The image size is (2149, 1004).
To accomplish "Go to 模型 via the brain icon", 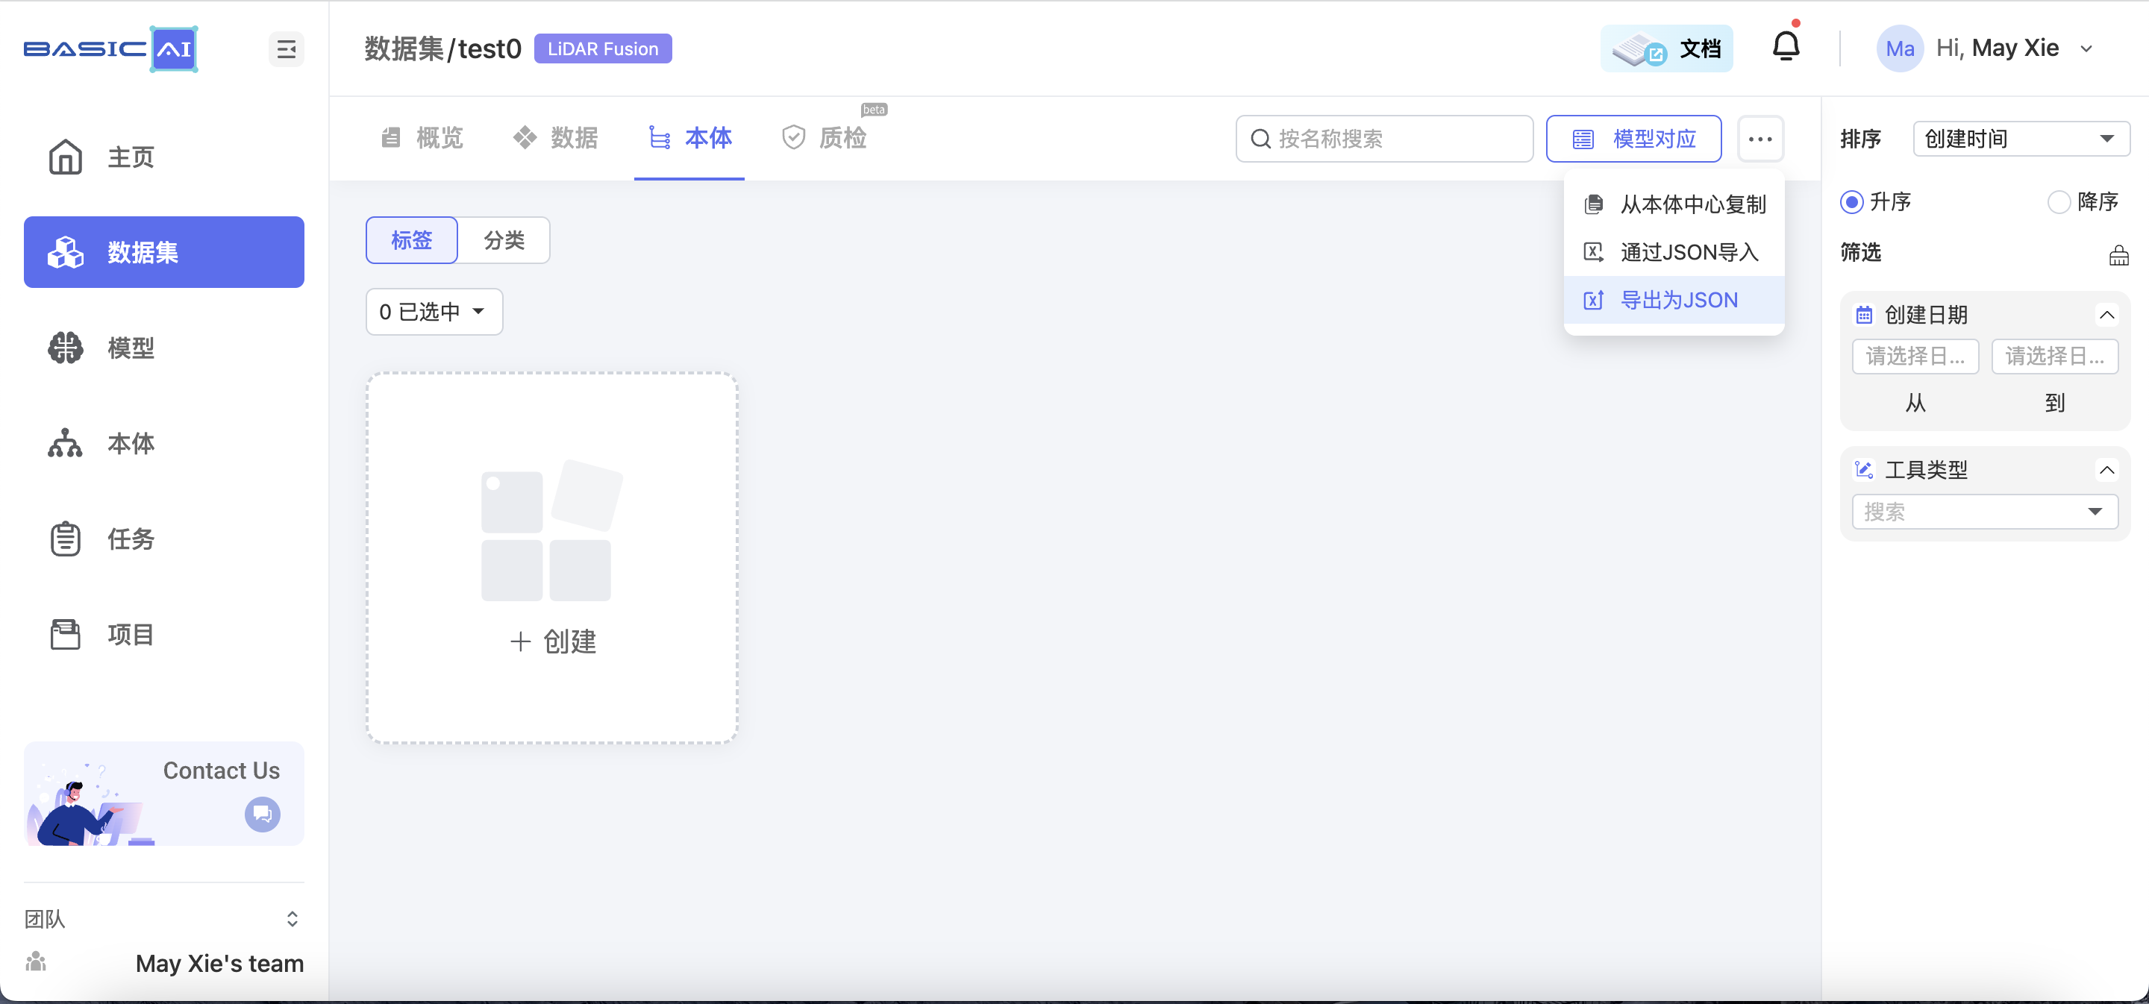I will click(x=65, y=348).
